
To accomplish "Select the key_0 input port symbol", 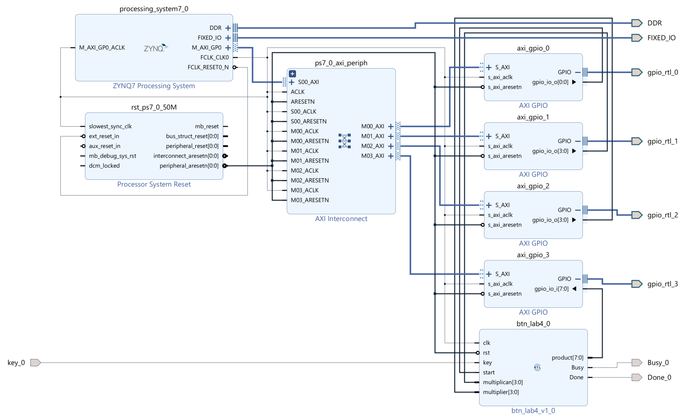I will (x=35, y=363).
